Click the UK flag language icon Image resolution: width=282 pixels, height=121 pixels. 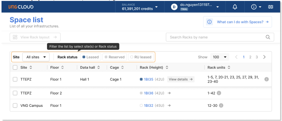(x=270, y=7)
